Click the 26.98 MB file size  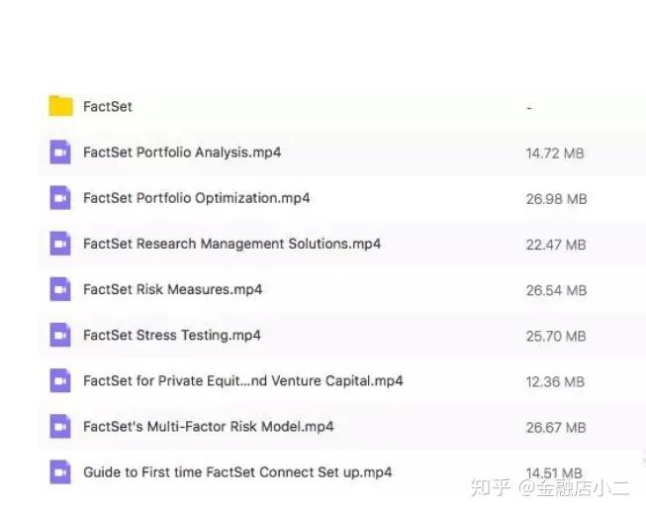[x=556, y=199]
